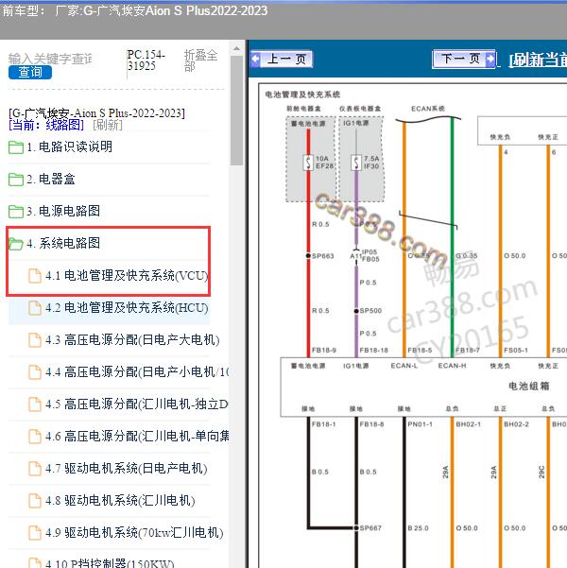The height and width of the screenshot is (568, 567).
Task: Click the 电池组箱 component in diagram
Action: pyautogui.click(x=529, y=387)
